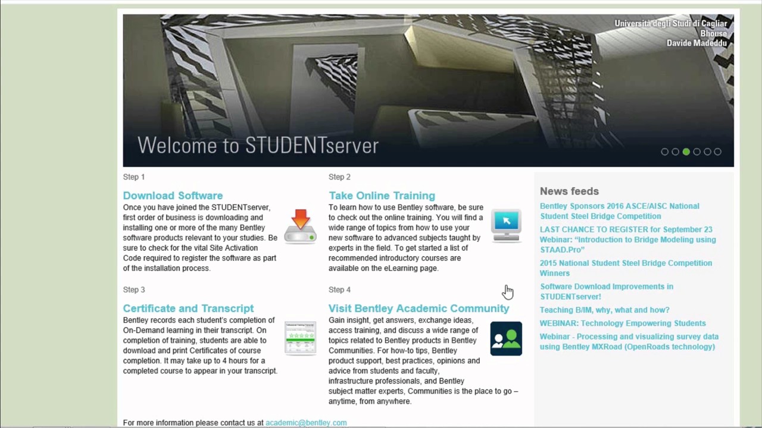This screenshot has width=762, height=428.
Task: Open news about 2016 ASCE/AISC Steel Bridge Competition
Action: click(x=620, y=211)
